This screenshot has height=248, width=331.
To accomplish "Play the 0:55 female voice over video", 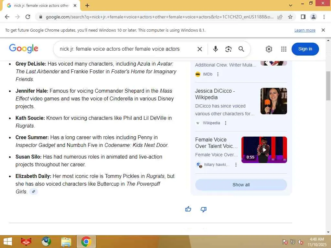I will pos(264,150).
